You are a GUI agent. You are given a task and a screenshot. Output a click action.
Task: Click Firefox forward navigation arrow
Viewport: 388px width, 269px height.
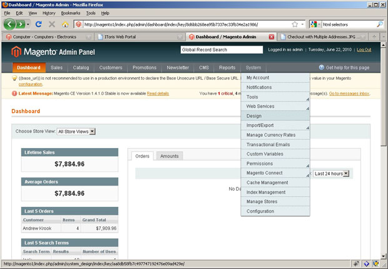pos(21,24)
